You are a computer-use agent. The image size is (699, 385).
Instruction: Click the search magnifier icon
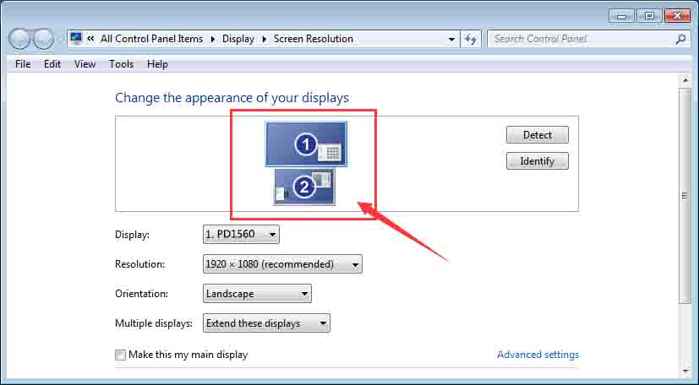coord(680,39)
